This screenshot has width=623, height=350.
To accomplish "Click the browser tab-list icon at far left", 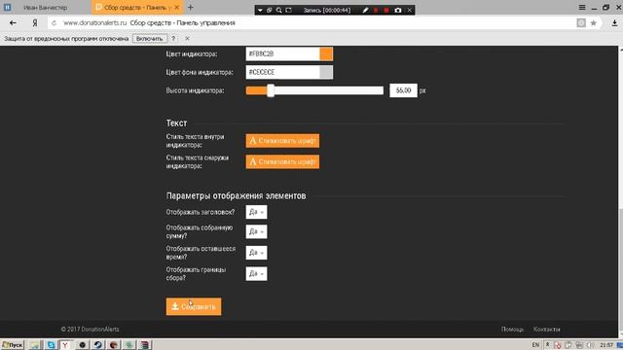I will (7, 7).
